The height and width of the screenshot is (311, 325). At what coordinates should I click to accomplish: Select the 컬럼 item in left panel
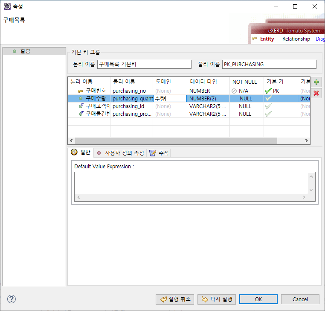[35, 51]
